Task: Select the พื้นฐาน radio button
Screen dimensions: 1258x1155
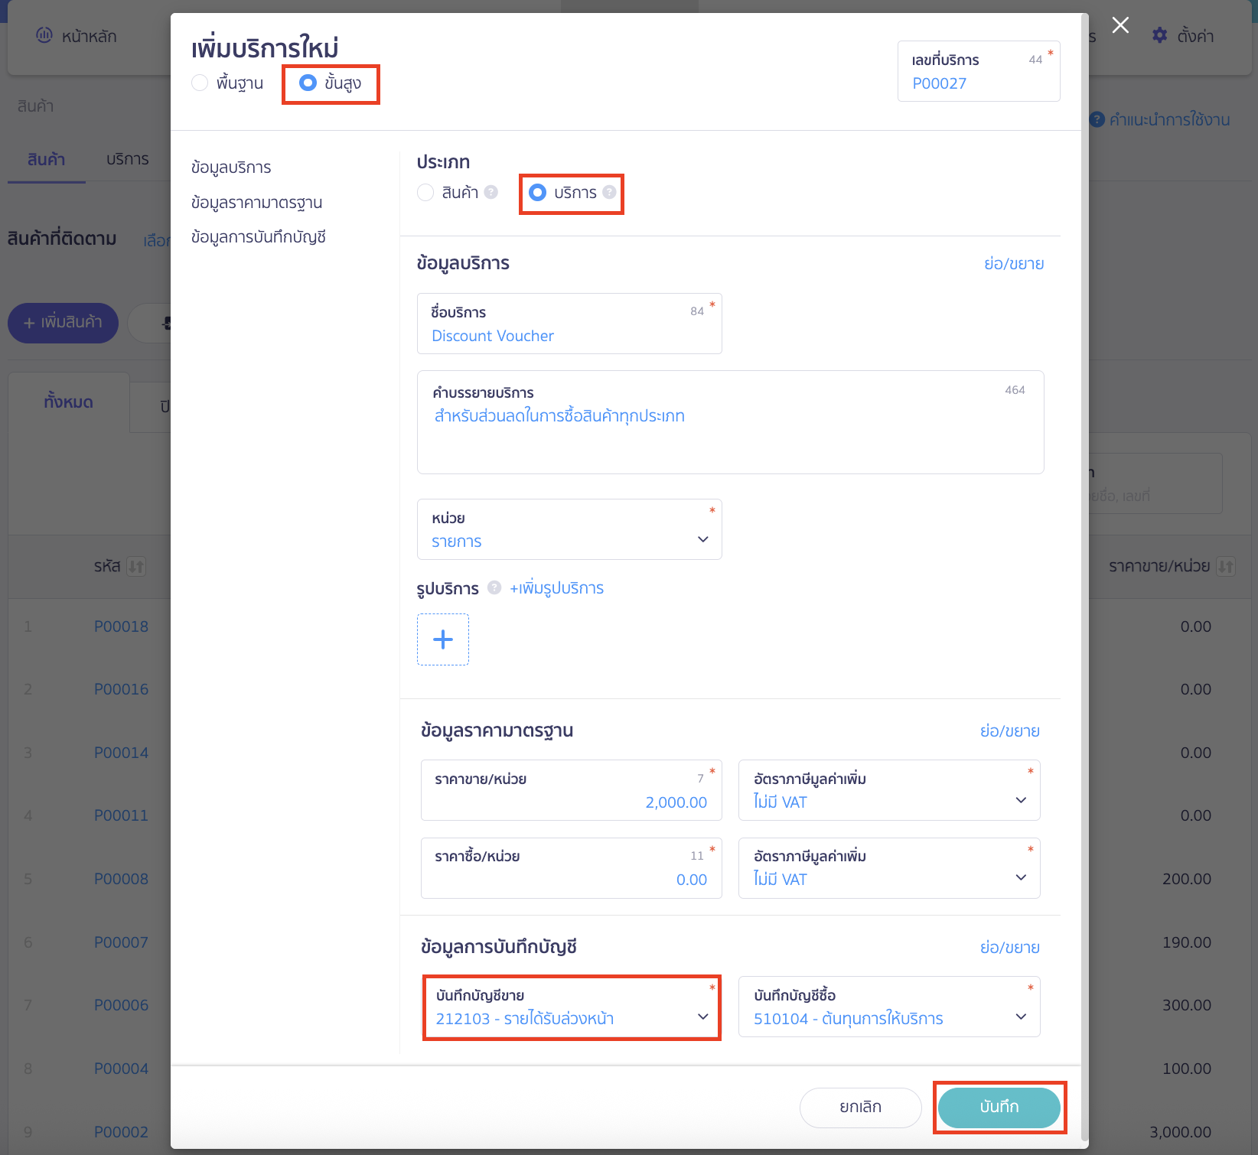Action: coord(200,83)
